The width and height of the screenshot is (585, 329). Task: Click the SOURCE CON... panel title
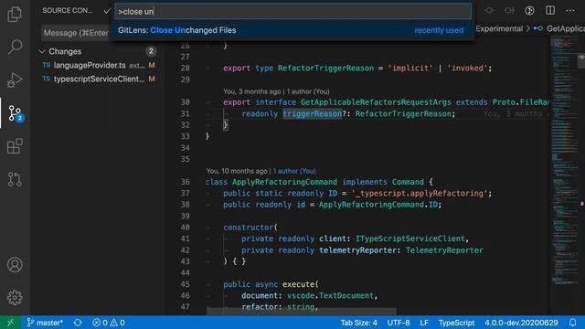(68, 10)
